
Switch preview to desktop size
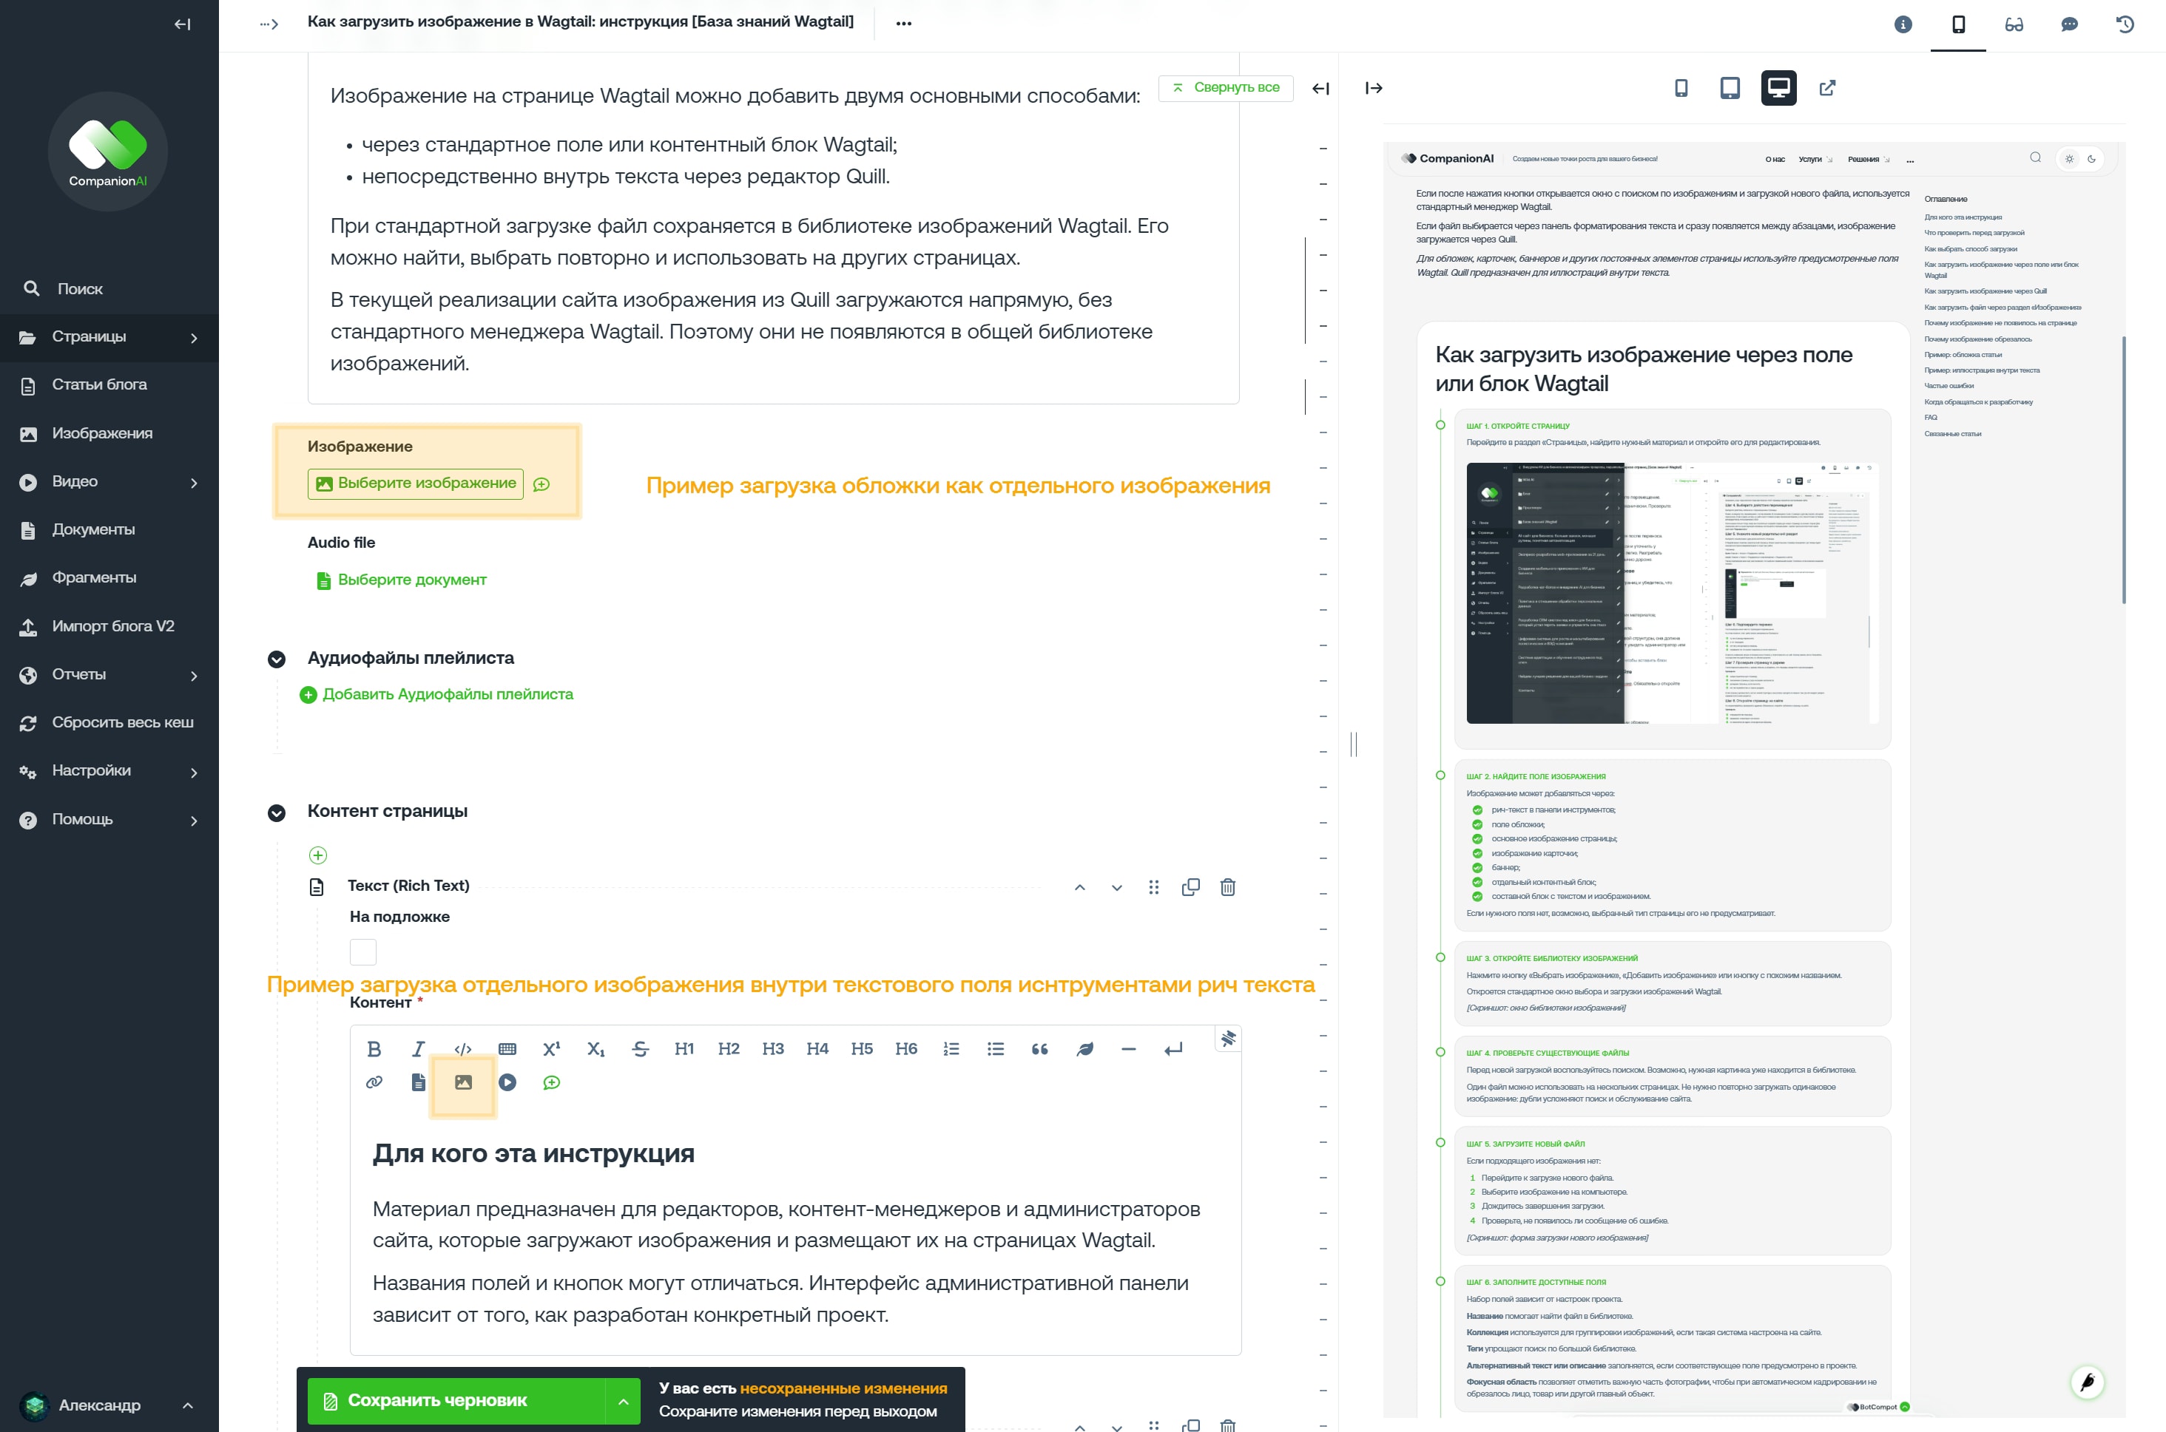[1778, 89]
